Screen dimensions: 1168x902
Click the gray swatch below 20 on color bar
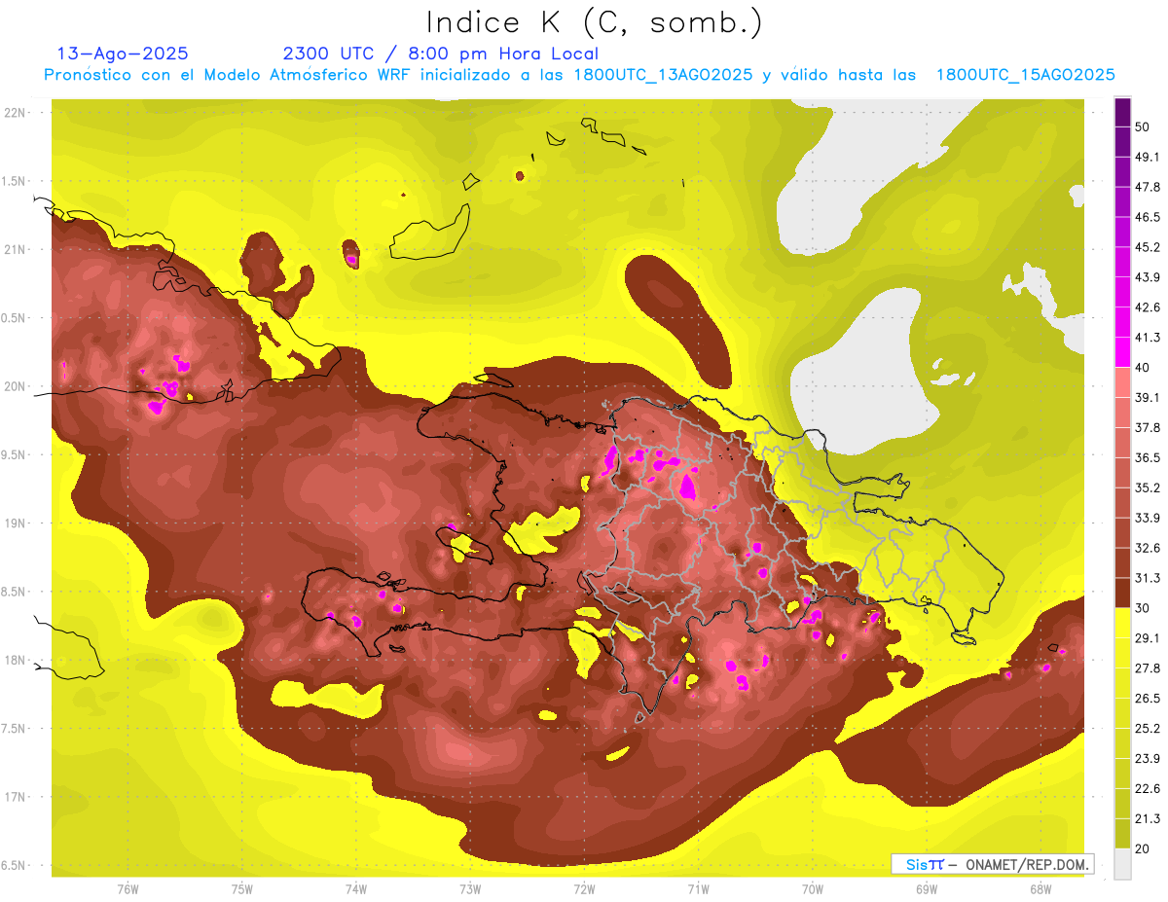1122,864
